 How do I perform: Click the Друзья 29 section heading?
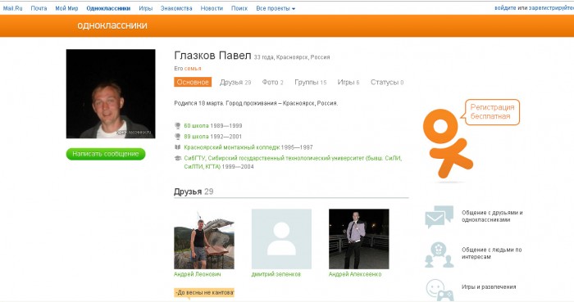point(194,192)
